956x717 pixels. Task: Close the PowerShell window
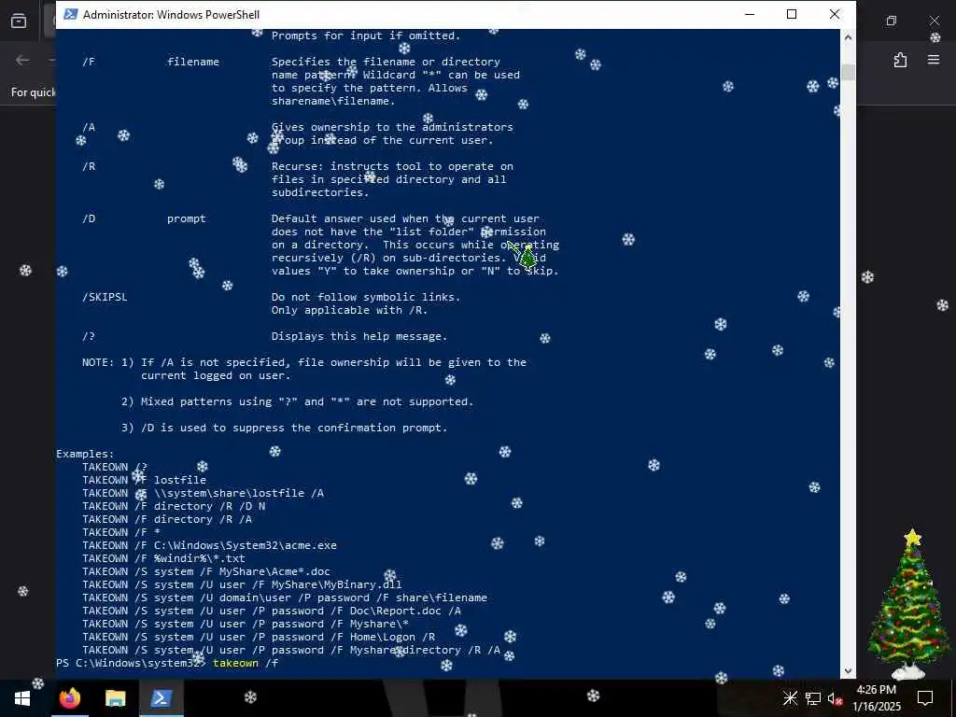835,14
